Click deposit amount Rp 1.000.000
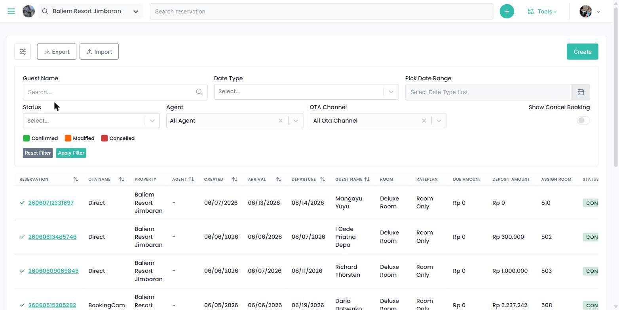Viewport: 619px width, 310px height. (510, 271)
